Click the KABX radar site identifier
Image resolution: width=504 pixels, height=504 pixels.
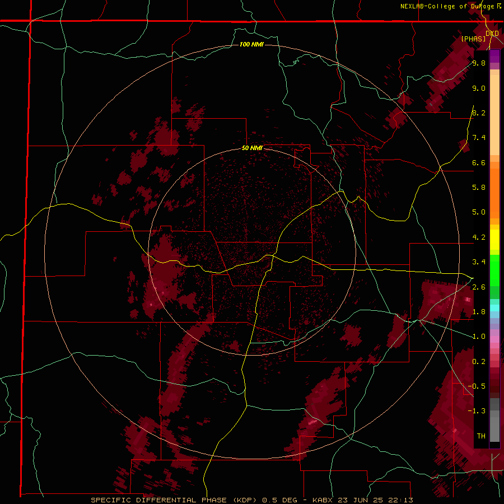tap(324, 500)
